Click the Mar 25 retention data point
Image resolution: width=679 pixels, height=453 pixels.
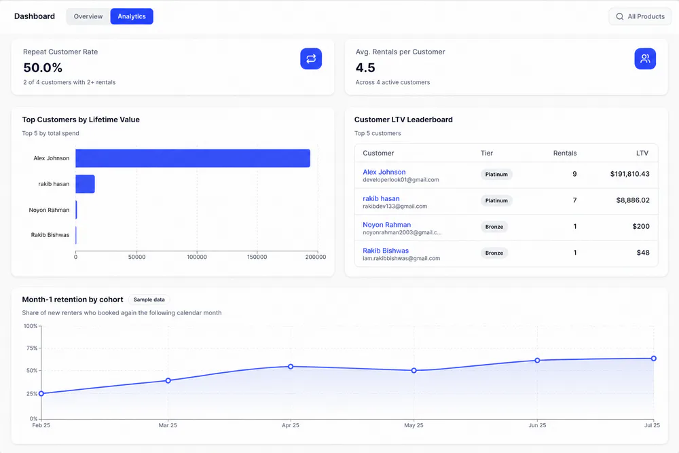[x=168, y=381]
